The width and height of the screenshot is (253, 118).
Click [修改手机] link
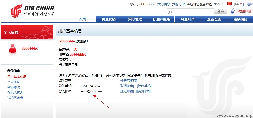pos(144,86)
